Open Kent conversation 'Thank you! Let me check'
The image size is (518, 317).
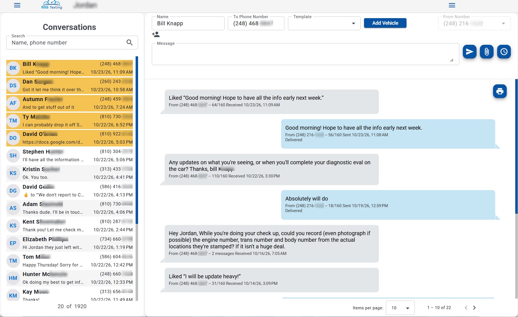coord(69,226)
